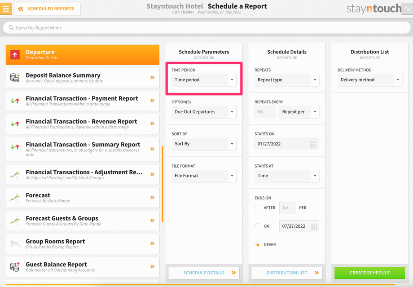
Task: Select Financial Transaction - Summary Report
Action: [83, 149]
